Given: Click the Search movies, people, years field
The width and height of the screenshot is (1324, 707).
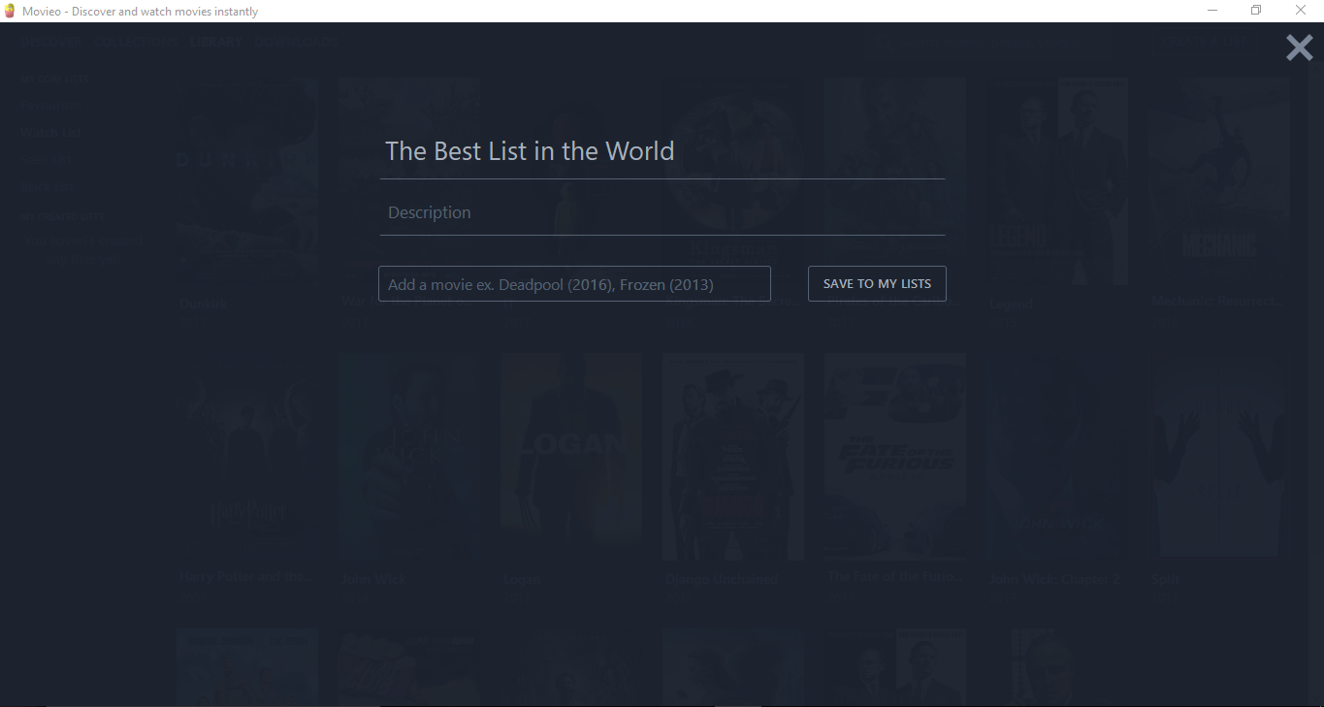Looking at the screenshot, I should pos(989,41).
